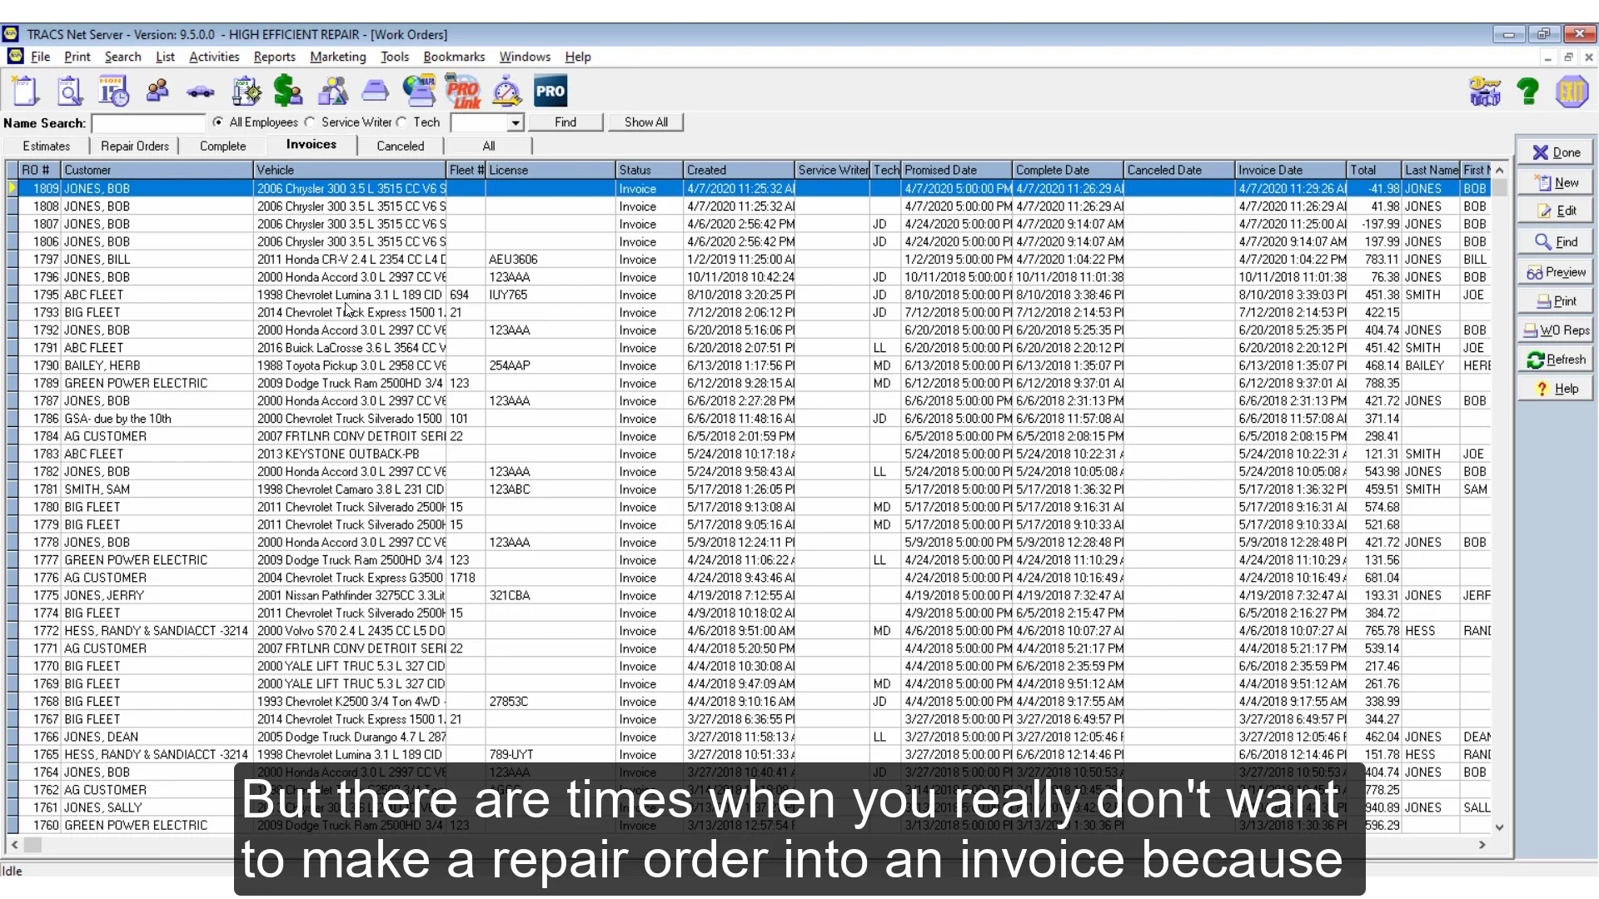
Task: Select the All Employees radio button
Action: coord(218,122)
